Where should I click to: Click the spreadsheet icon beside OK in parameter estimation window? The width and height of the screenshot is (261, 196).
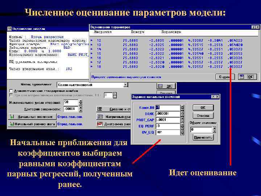[x=242, y=77]
